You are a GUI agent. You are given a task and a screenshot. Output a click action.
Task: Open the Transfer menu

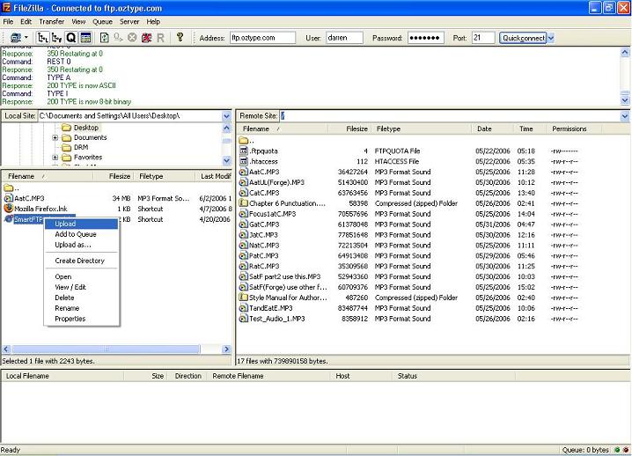click(x=51, y=21)
